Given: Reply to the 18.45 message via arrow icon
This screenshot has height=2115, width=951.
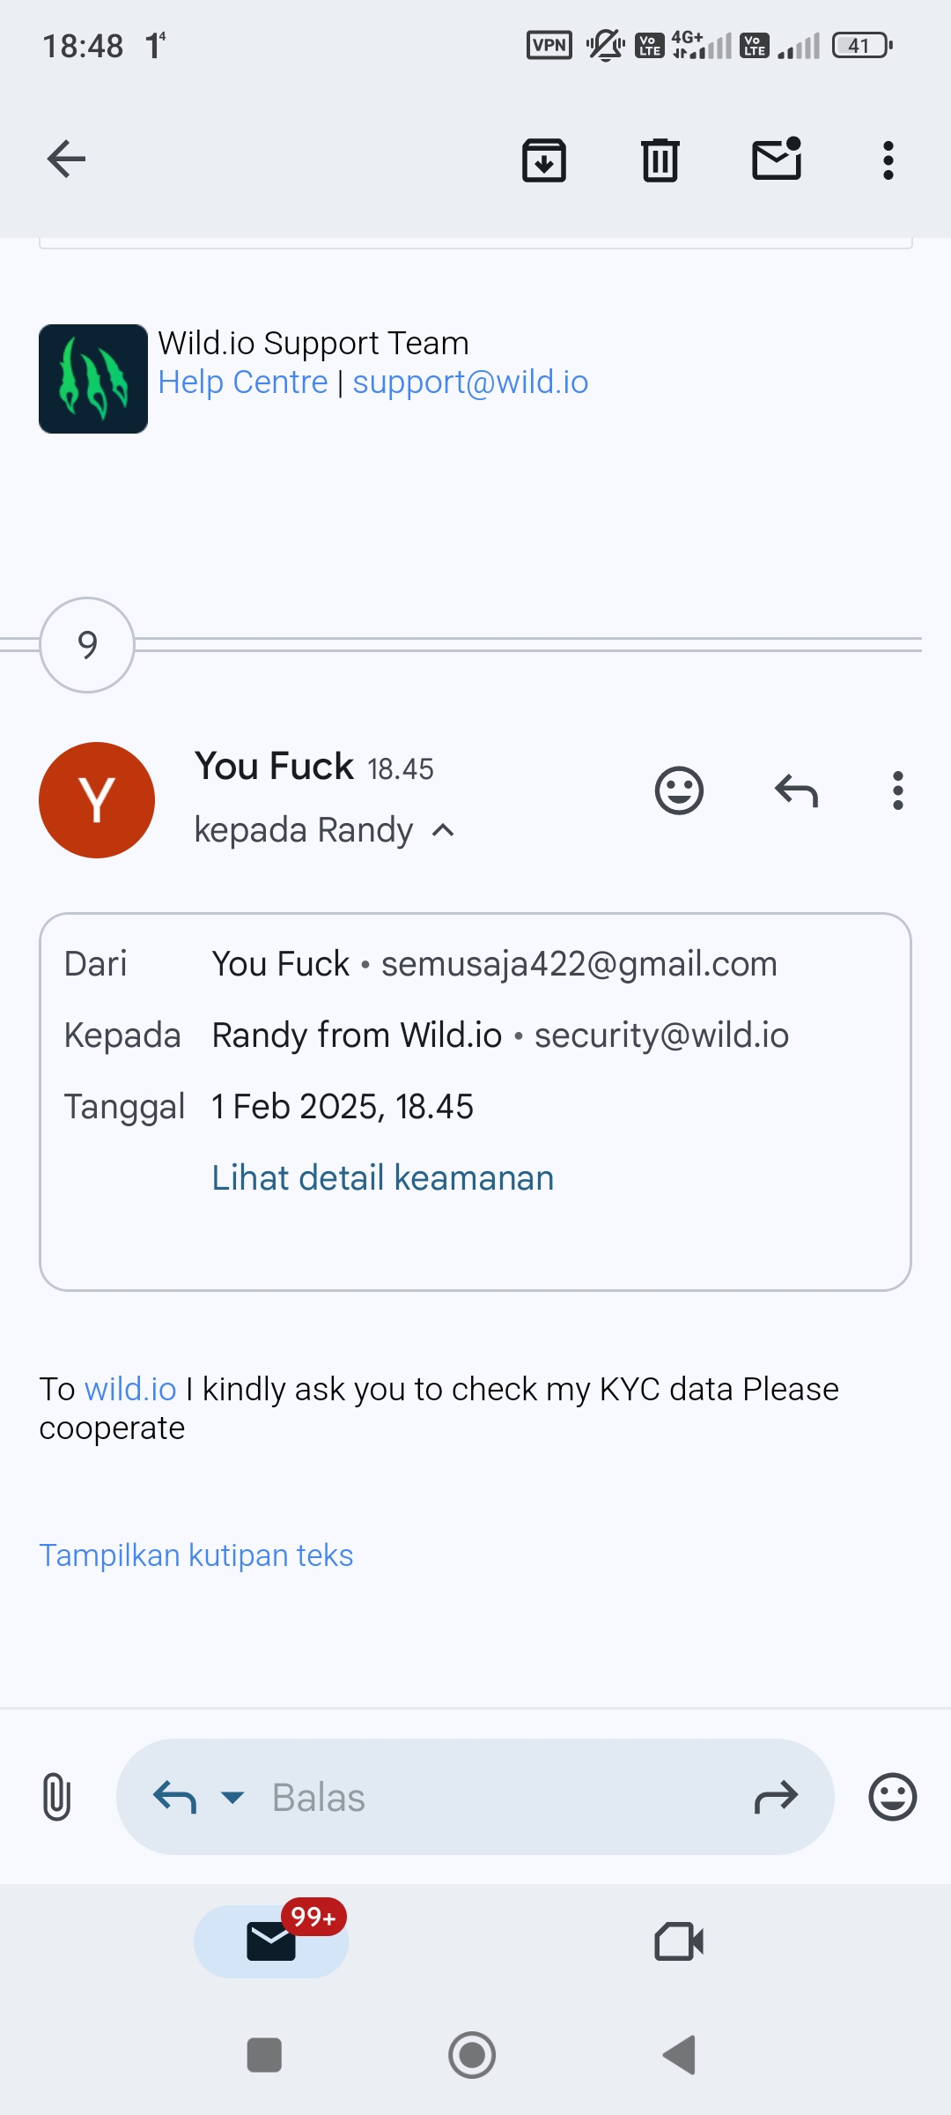Looking at the screenshot, I should pyautogui.click(x=796, y=790).
